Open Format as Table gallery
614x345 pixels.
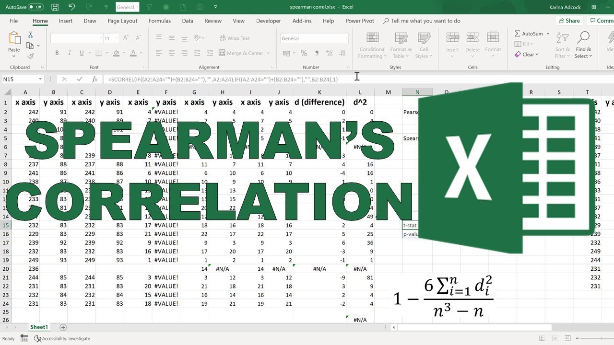click(401, 46)
